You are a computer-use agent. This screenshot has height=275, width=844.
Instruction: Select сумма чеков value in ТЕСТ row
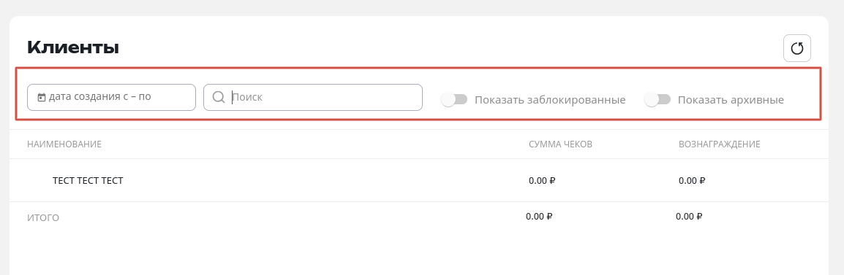pyautogui.click(x=541, y=180)
